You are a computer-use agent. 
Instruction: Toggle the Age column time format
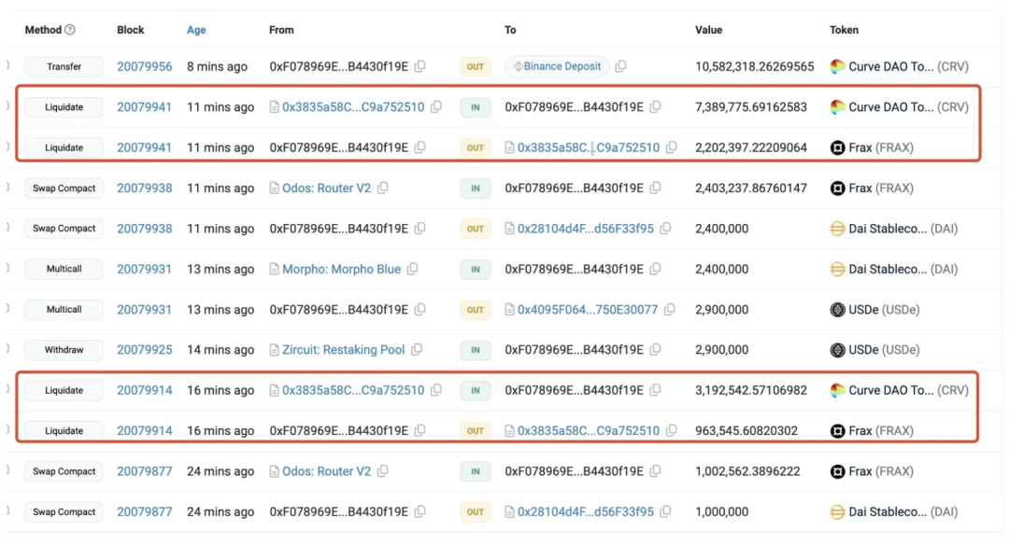pyautogui.click(x=196, y=30)
